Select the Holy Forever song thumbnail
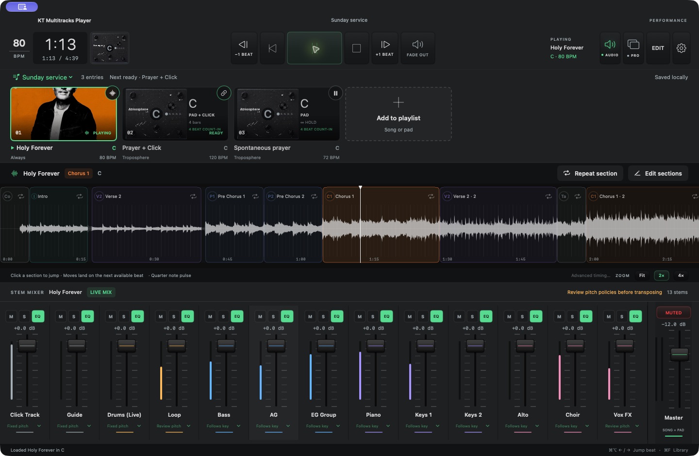 [64, 114]
